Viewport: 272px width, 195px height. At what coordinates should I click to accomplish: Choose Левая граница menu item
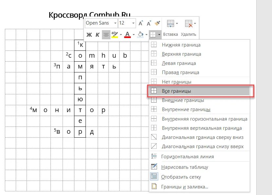[x=200, y=63]
